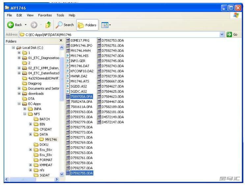
Task: Select the DOKU folder icon
Action: (x=36, y=144)
